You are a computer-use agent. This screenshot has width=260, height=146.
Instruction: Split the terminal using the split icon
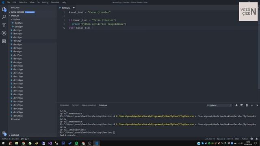242,105
